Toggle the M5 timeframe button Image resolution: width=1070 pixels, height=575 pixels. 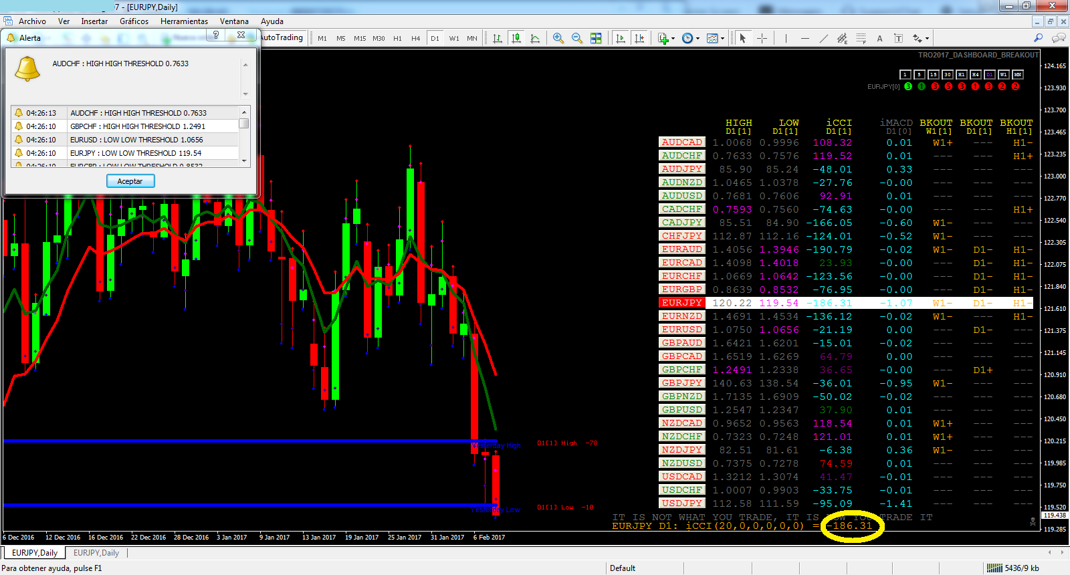[x=341, y=38]
